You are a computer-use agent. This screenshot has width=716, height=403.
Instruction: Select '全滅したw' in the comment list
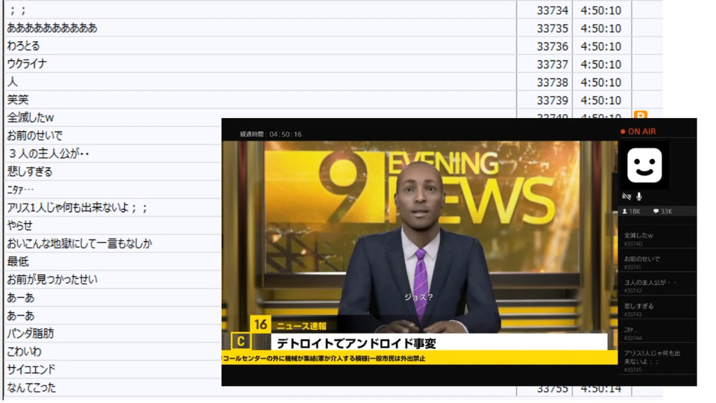tap(113, 118)
